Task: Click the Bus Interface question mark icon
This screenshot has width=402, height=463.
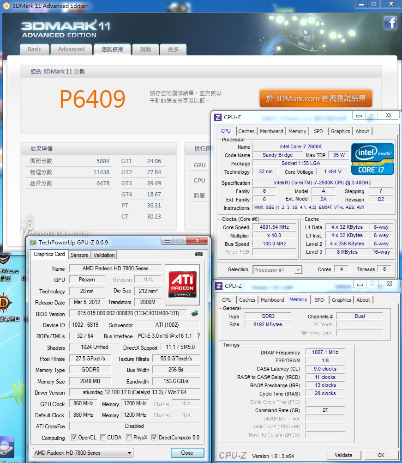Action: pos(198,336)
